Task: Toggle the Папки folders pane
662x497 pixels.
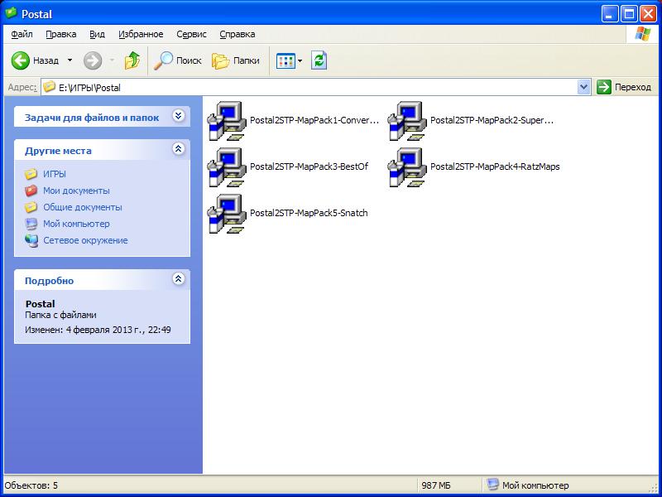Action: coord(236,60)
